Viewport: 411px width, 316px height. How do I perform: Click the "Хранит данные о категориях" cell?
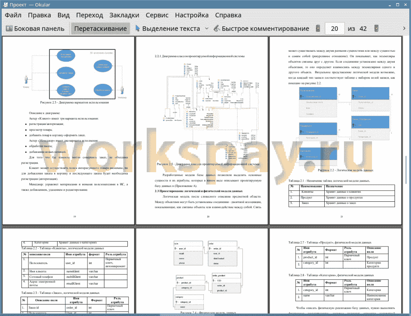[92, 243]
